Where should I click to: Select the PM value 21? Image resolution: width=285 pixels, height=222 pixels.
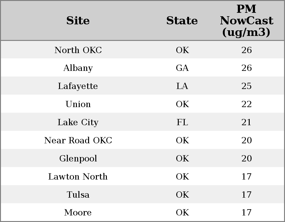[247, 122]
